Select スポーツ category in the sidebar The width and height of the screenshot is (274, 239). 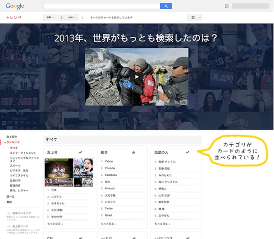[x=15, y=166]
